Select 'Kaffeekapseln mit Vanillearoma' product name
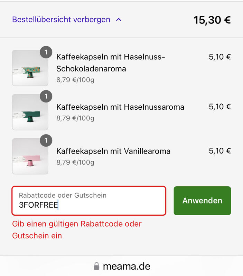Screen dimensions: 243x276 pyautogui.click(x=113, y=151)
